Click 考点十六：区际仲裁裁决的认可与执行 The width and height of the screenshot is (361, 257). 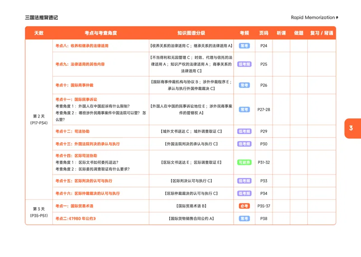pyautogui.click(x=88, y=194)
